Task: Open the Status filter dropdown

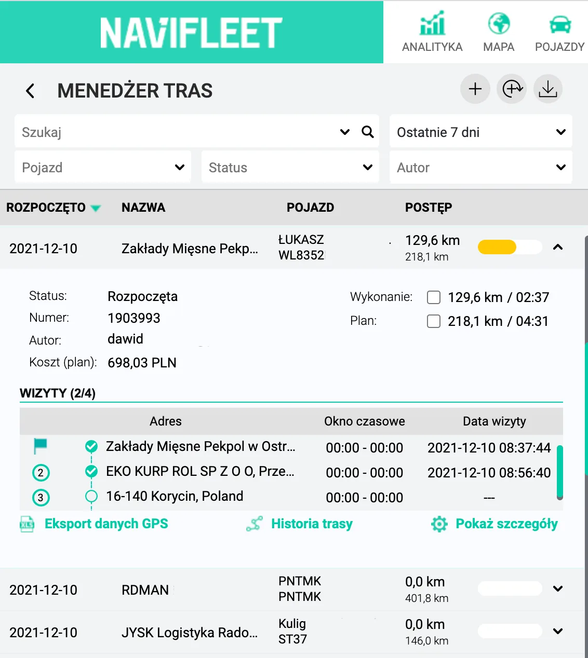Action: pos(290,167)
